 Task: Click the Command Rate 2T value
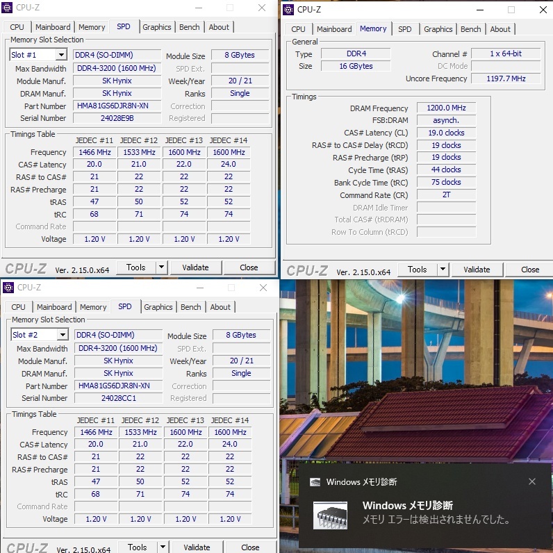tap(446, 195)
